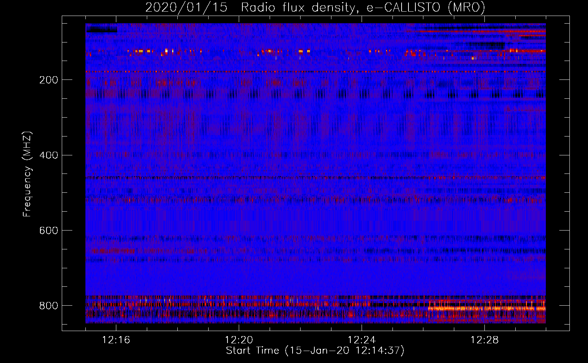Click the plot title '2020/01/15 Radio flux density, e-CALLISTO (MRO)'

(315, 7)
